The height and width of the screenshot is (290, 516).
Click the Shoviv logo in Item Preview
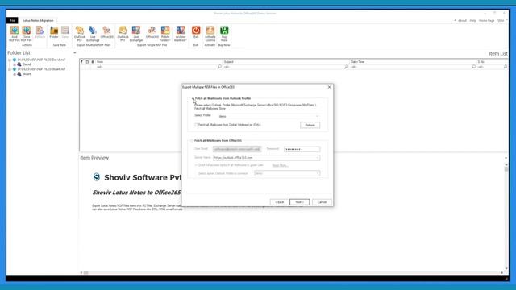pyautogui.click(x=97, y=177)
